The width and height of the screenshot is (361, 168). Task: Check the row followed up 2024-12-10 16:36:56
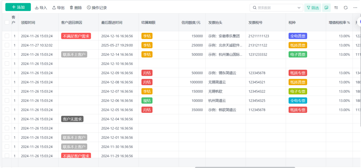pos(7,63)
